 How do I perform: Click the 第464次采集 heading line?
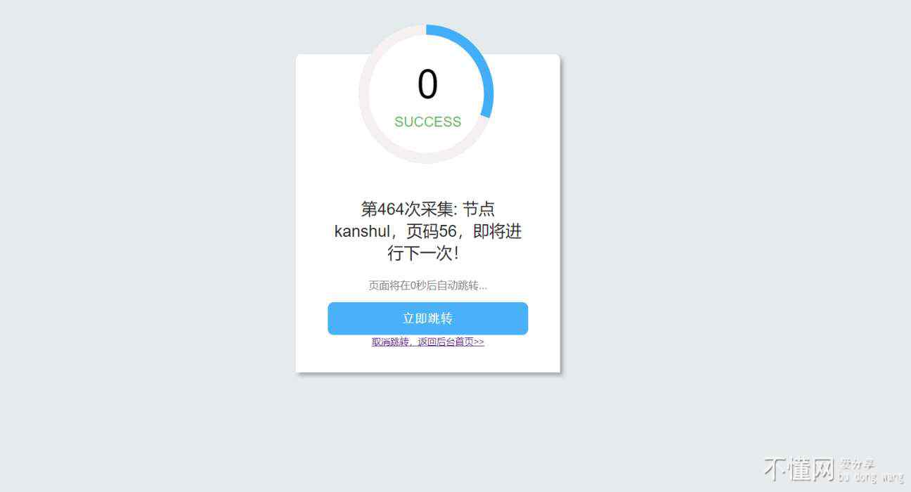pyautogui.click(x=427, y=209)
